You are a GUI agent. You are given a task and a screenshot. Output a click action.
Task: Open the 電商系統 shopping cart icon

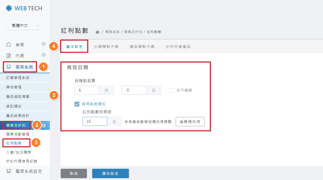(x=9, y=67)
